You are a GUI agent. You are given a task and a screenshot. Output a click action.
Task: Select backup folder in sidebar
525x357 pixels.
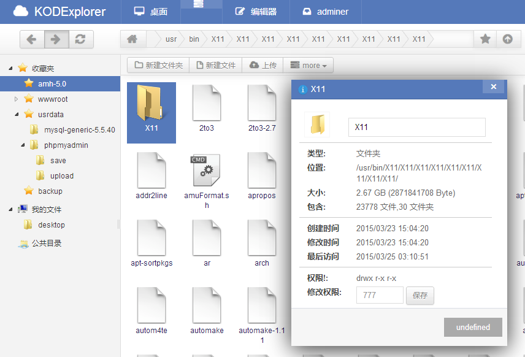pyautogui.click(x=50, y=191)
